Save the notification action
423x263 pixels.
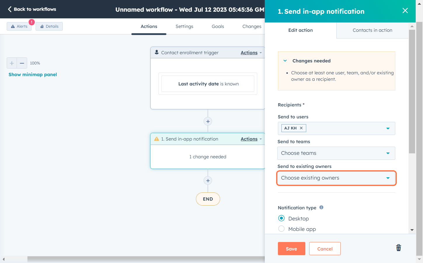(291, 248)
